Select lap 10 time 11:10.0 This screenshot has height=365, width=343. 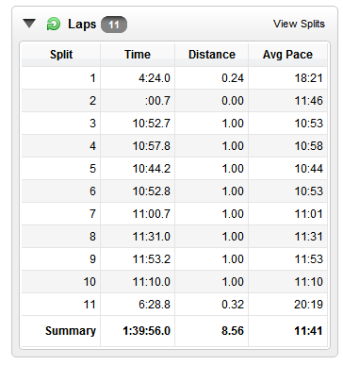[152, 282]
